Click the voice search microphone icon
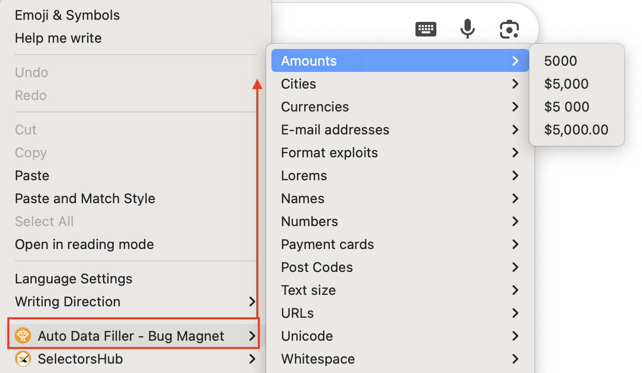Screen dimensions: 642x373 click(467, 29)
